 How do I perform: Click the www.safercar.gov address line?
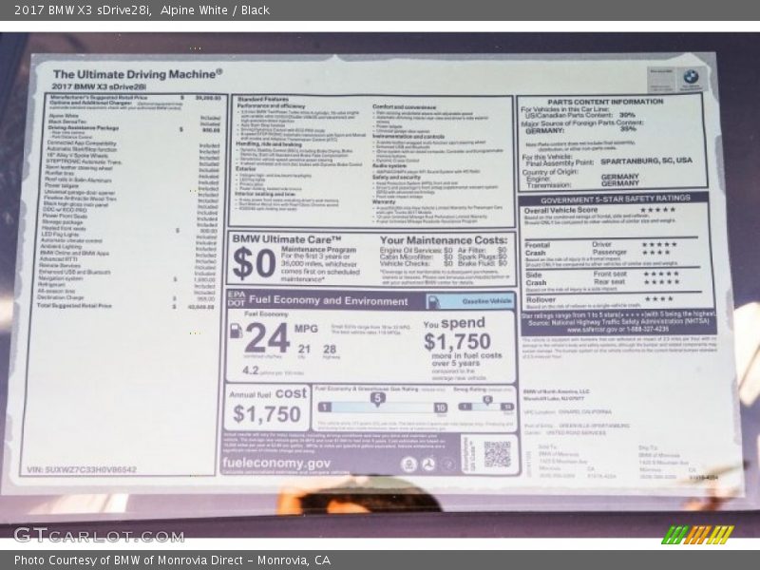(x=617, y=330)
